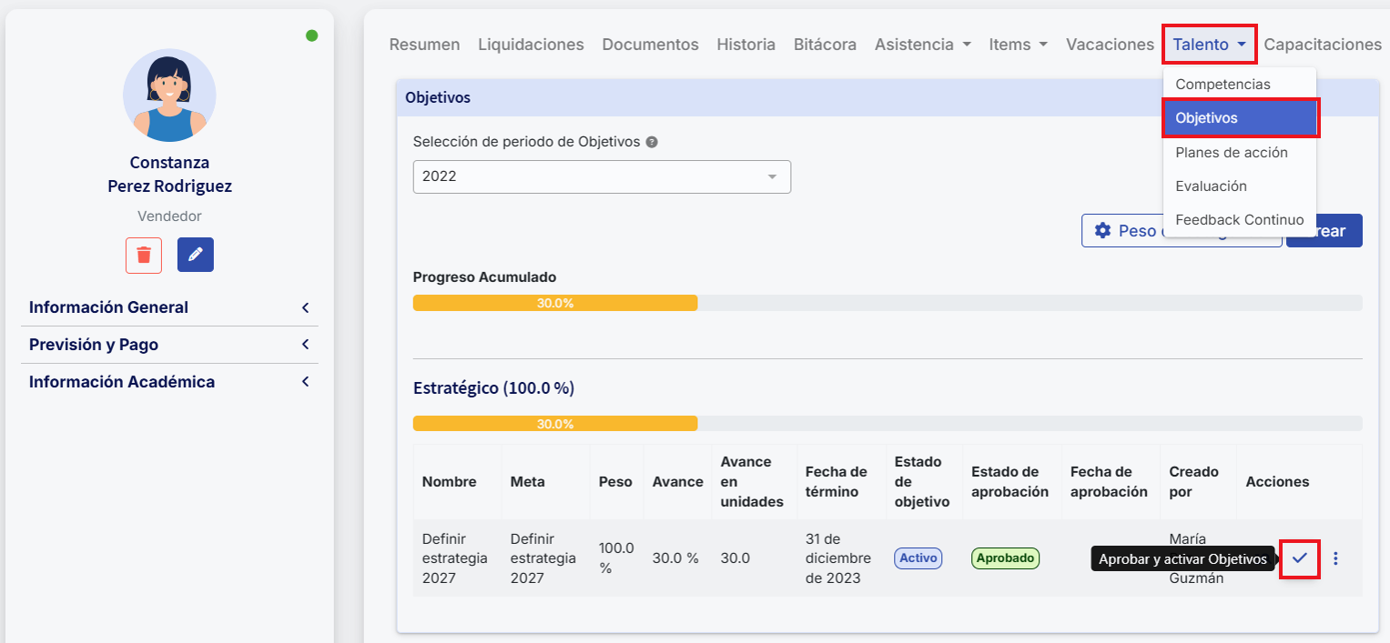Click the blue pencil edit icon
This screenshot has height=643, width=1390.
[x=196, y=255]
